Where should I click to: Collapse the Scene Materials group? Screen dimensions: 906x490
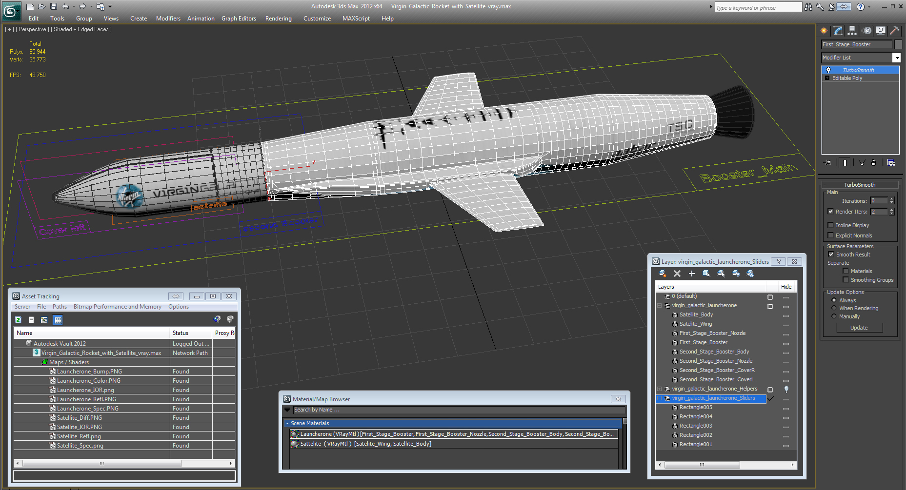(287, 423)
